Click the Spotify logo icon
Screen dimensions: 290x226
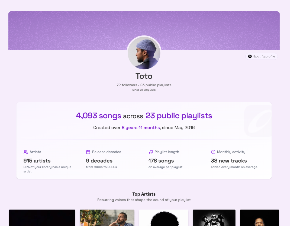point(249,56)
